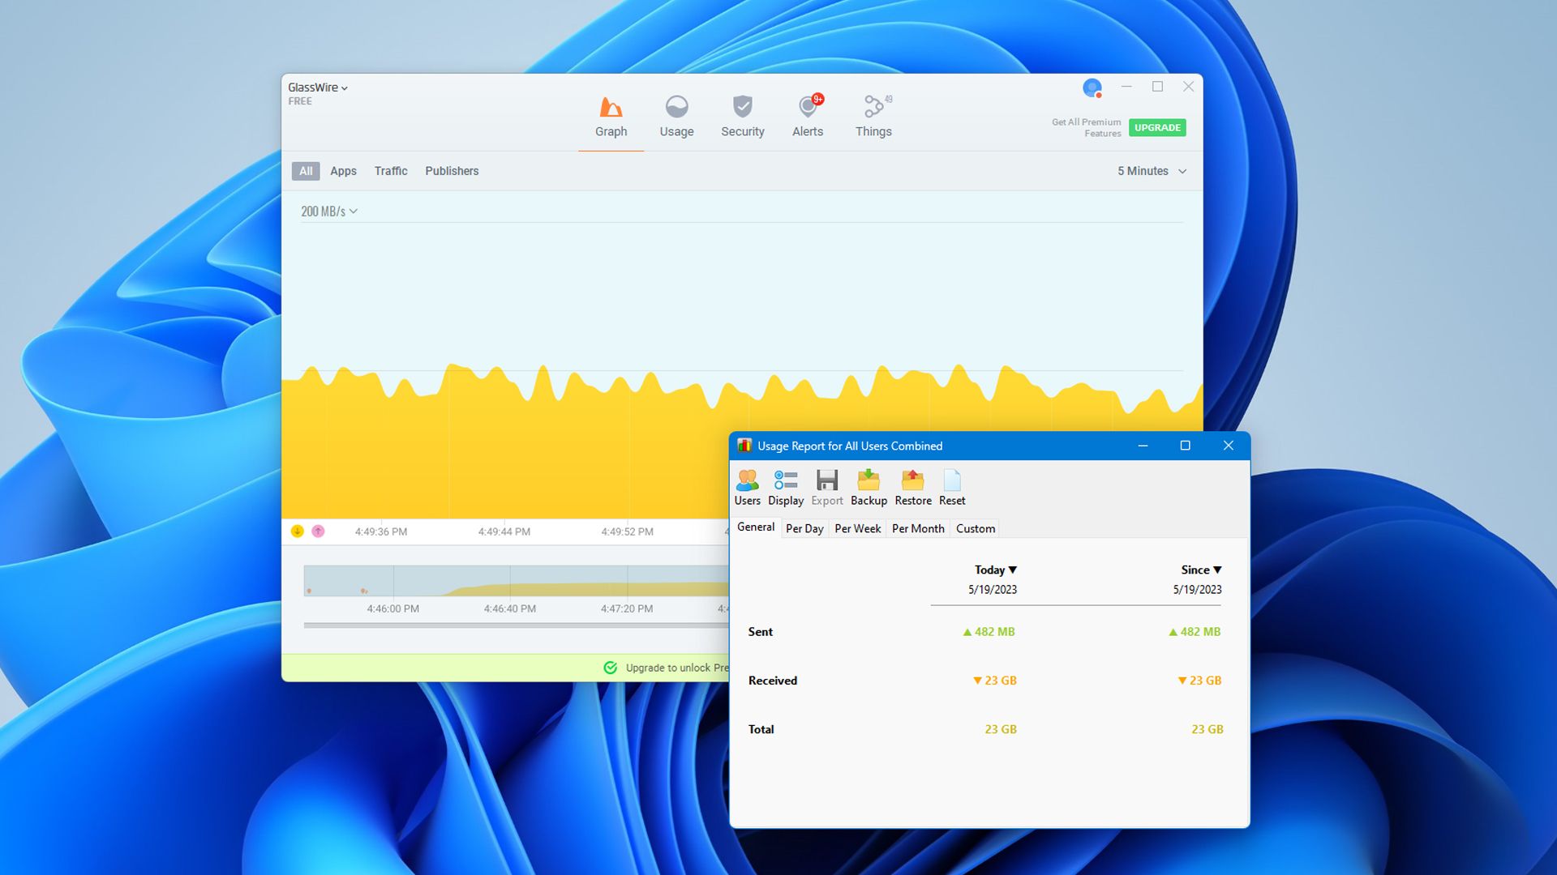Open the 5 Minutes time range dropdown
Viewport: 1557px width, 875px height.
(1150, 171)
